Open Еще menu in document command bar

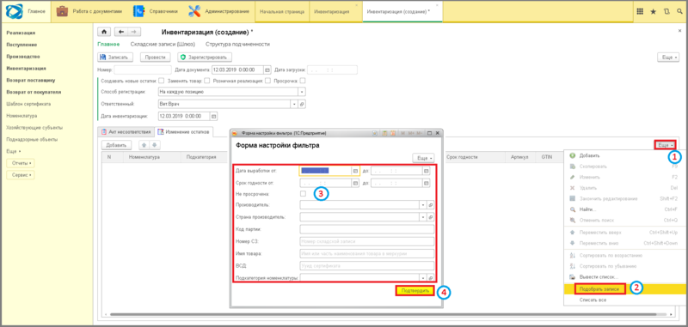(x=668, y=58)
